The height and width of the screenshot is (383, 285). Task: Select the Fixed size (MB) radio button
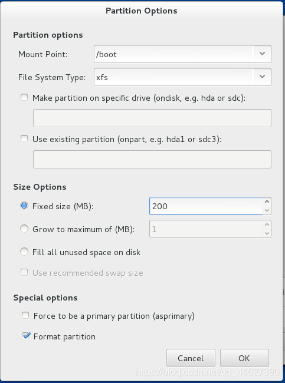24,206
